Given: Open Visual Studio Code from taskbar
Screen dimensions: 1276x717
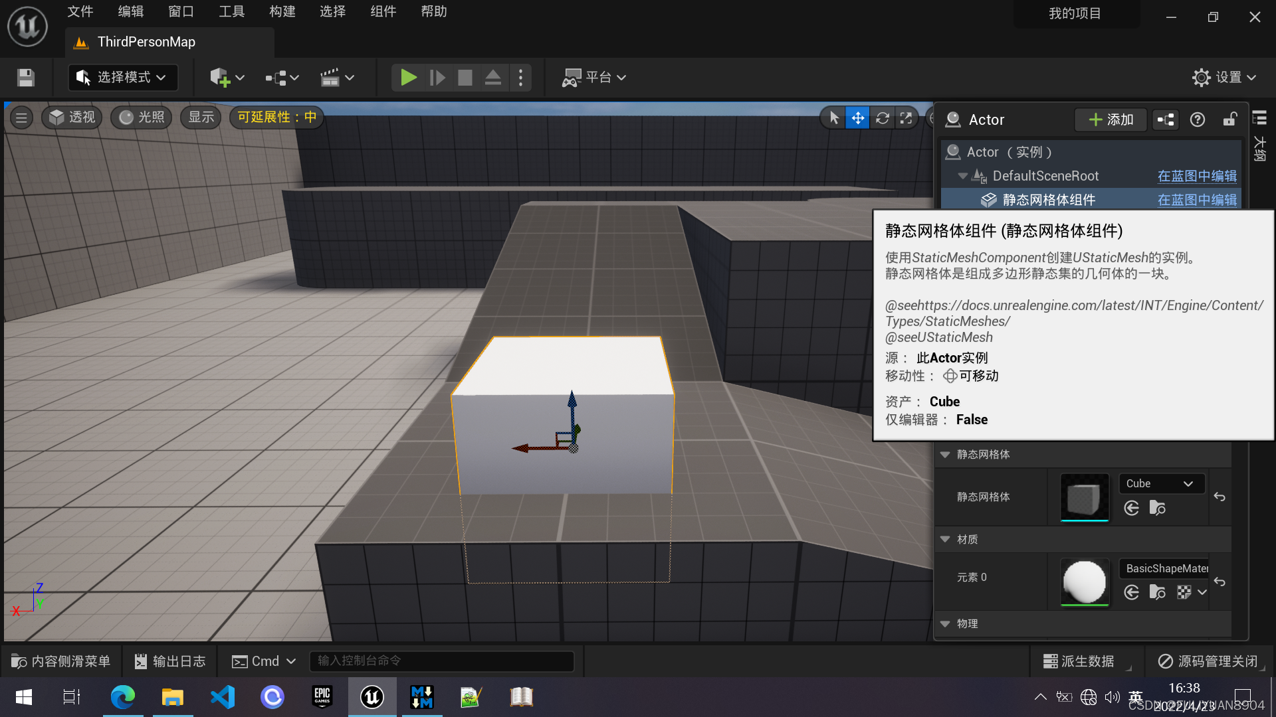Looking at the screenshot, I should coord(223,696).
